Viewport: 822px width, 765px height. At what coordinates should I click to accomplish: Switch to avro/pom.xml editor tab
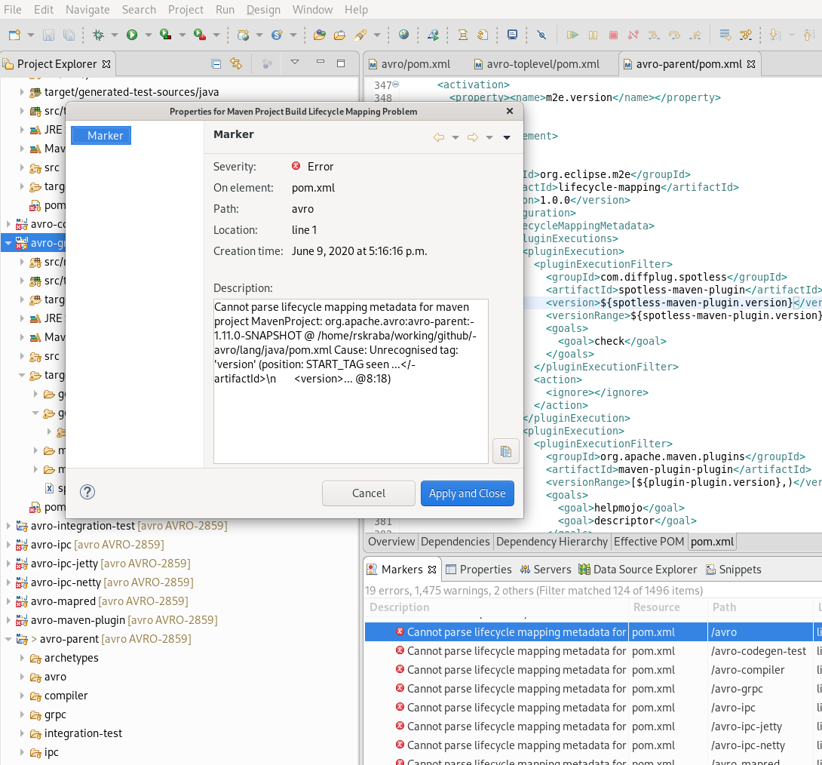[409, 64]
